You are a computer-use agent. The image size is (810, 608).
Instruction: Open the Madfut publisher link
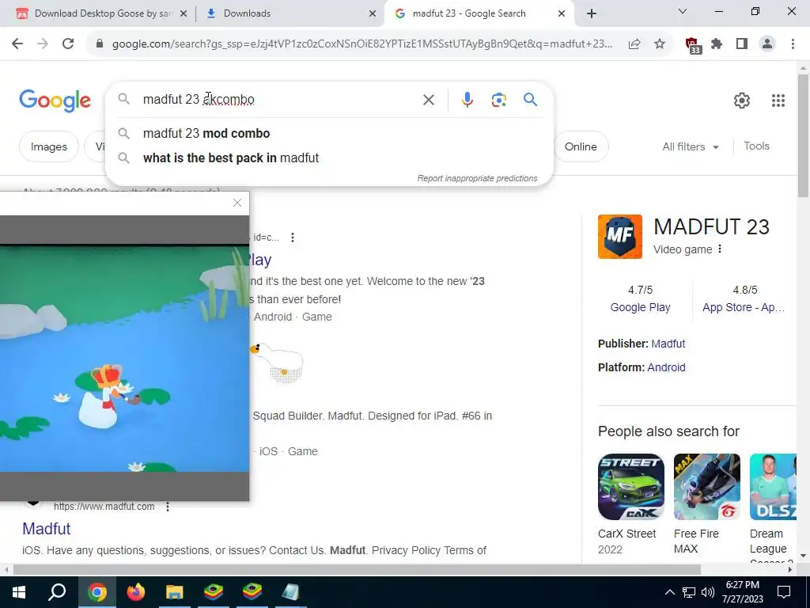[668, 344]
